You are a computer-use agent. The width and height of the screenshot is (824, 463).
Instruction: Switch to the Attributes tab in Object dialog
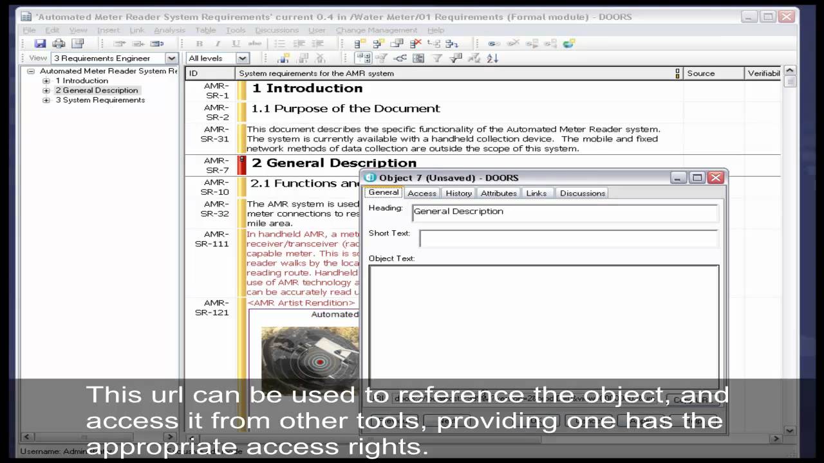(x=498, y=193)
